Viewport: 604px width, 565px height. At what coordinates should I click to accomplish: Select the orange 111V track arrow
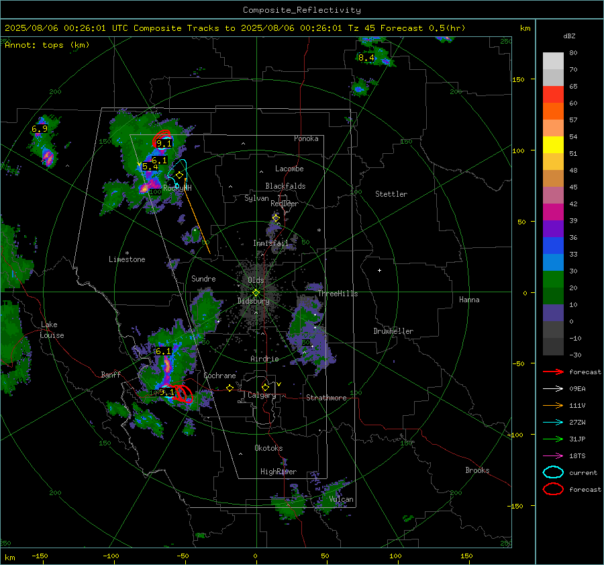coord(553,405)
